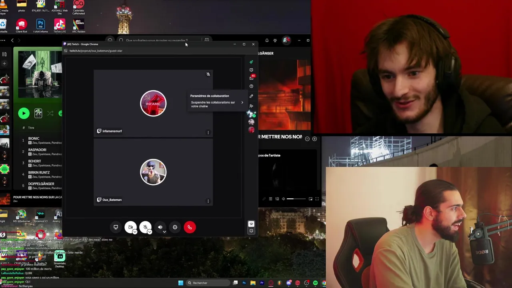Open Suspendre les collaborations sur votre chaîne
Screen dimensions: 512x288
click(216, 104)
